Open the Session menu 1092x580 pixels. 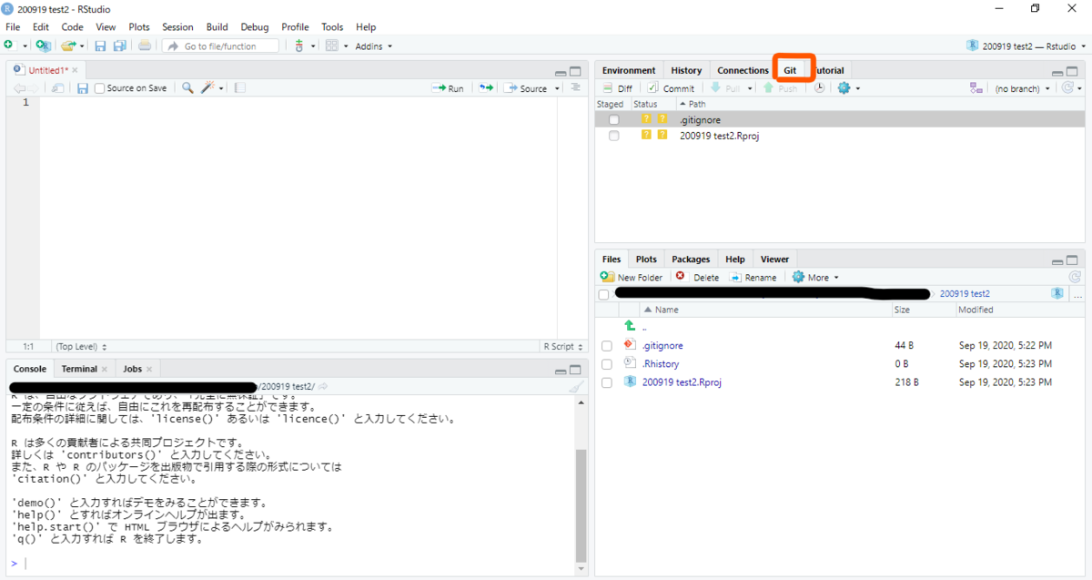(x=177, y=27)
